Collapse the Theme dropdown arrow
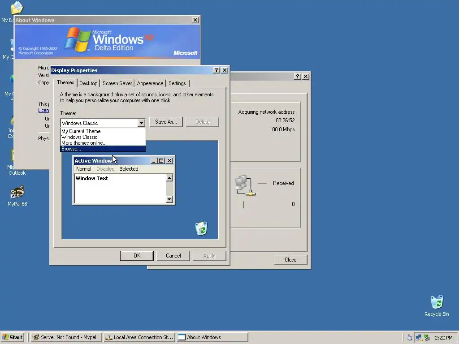The image size is (459, 344). [x=141, y=123]
